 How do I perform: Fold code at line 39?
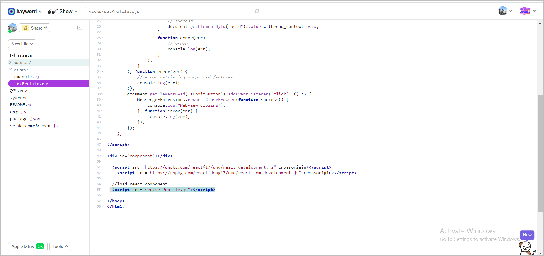click(x=102, y=100)
